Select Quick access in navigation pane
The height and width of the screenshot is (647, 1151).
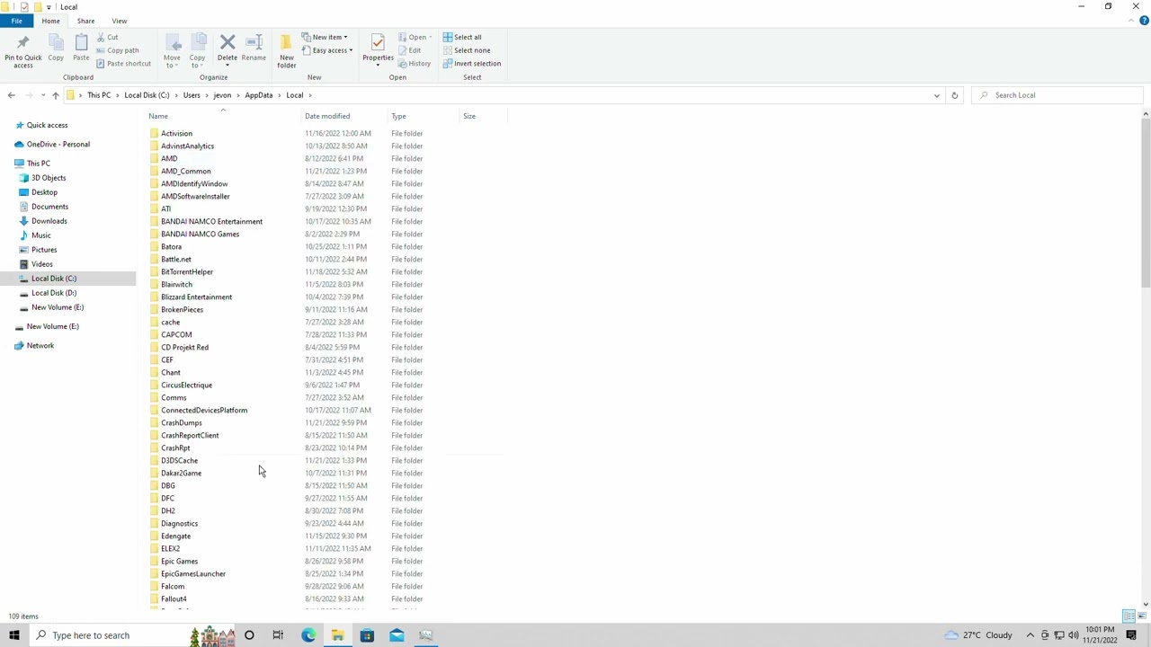pos(47,125)
